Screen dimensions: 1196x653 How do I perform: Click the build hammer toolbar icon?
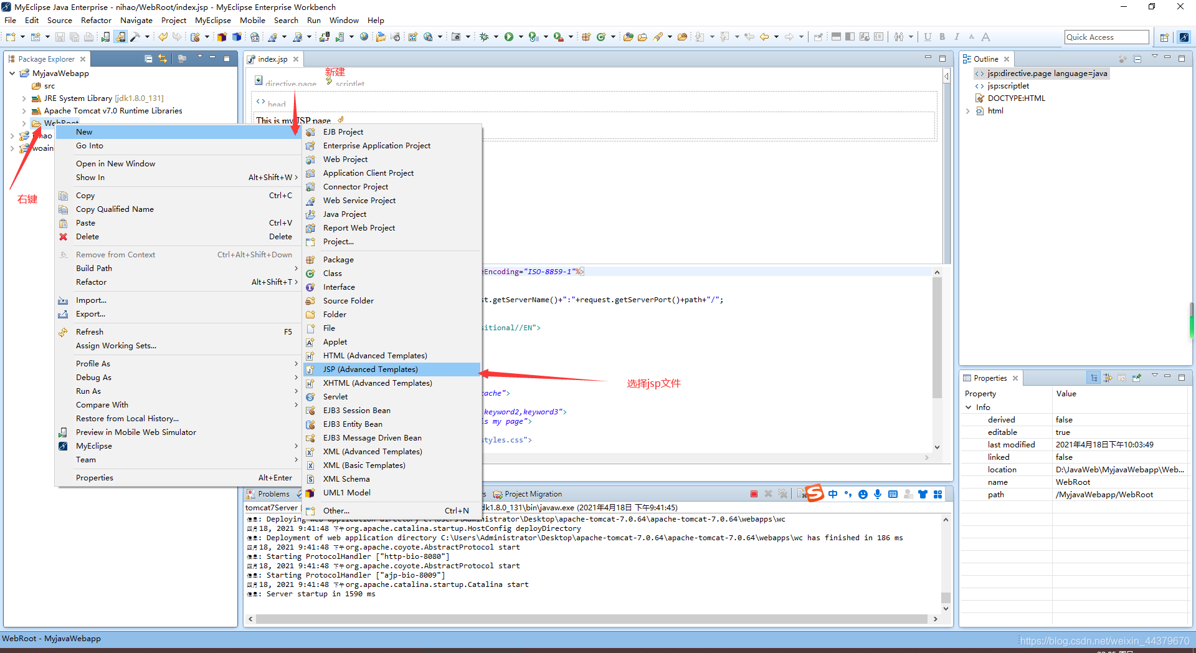pyautogui.click(x=135, y=37)
